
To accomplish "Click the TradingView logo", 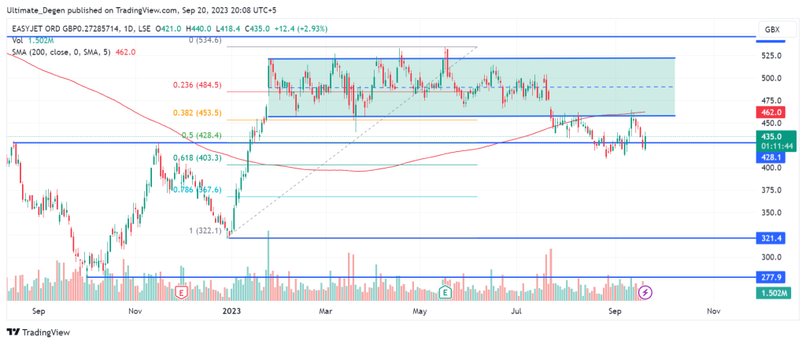I will [39, 332].
